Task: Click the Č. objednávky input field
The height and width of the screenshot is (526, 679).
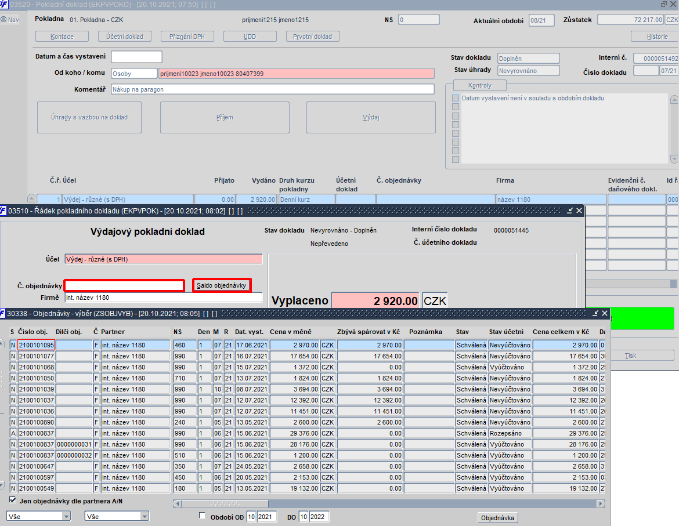Action: click(124, 285)
